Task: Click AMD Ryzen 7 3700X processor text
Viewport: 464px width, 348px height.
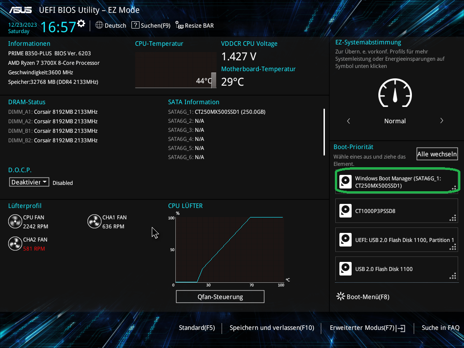Action: coord(54,63)
